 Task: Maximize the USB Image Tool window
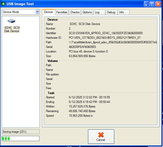(x=152, y=4)
